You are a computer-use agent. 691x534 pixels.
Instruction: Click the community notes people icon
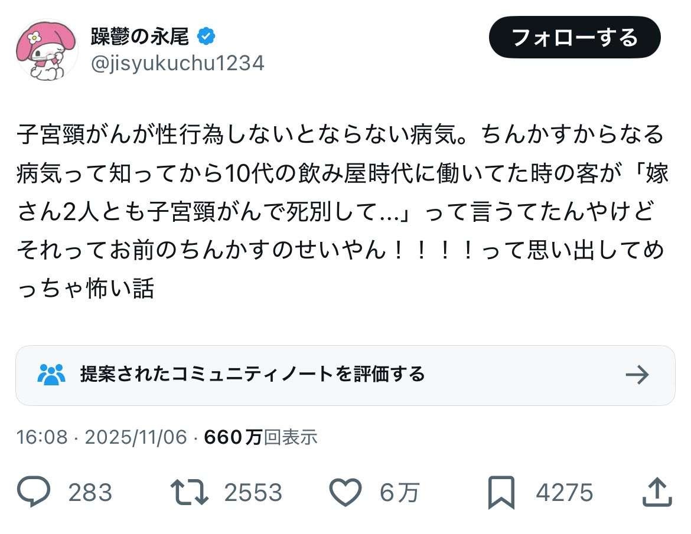pyautogui.click(x=51, y=374)
